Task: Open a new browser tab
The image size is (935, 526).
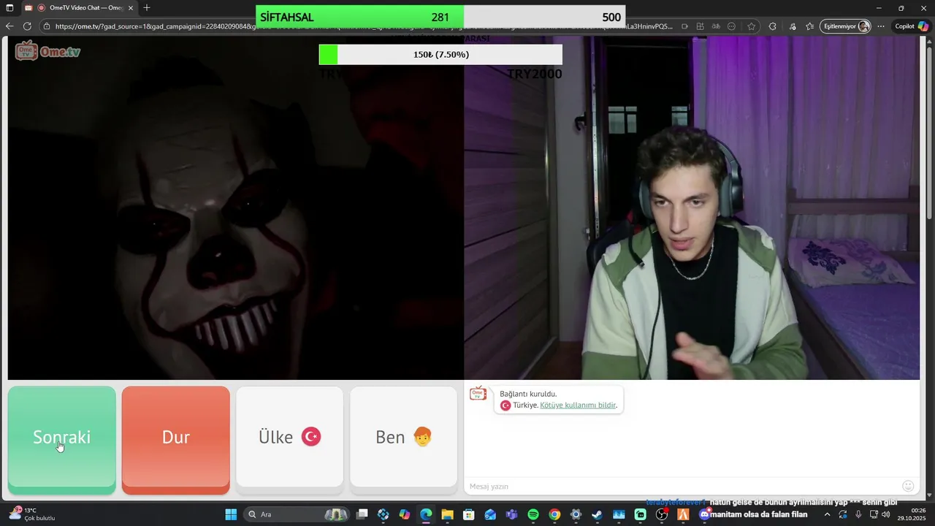Action: [147, 8]
